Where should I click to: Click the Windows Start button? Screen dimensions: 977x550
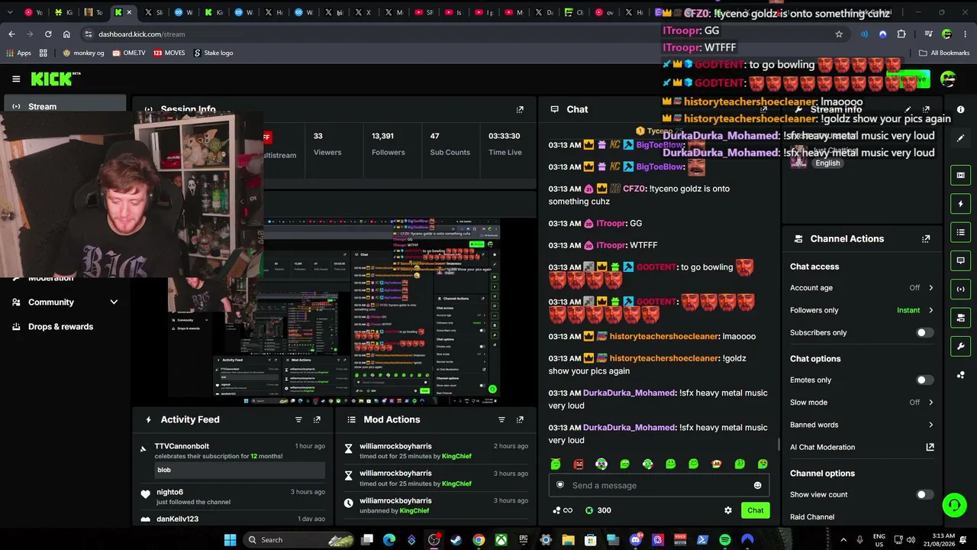[x=230, y=540]
